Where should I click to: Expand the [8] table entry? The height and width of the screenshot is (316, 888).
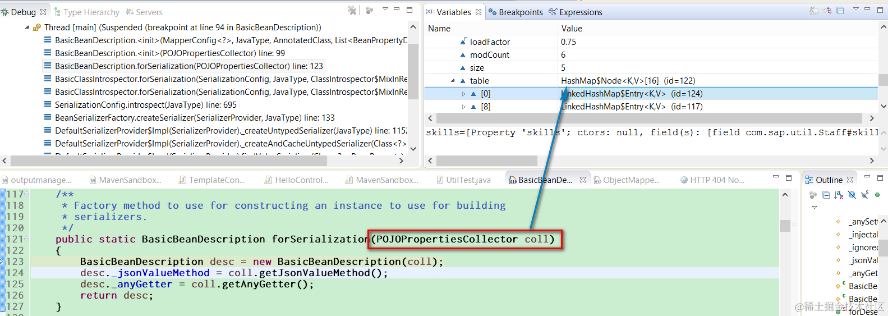click(463, 107)
